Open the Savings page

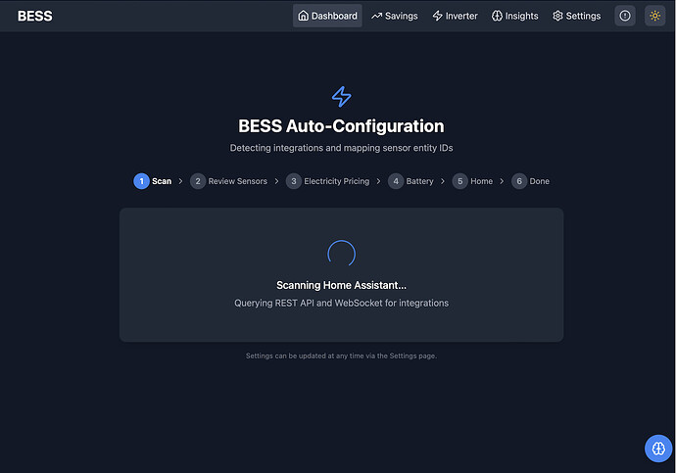[395, 16]
